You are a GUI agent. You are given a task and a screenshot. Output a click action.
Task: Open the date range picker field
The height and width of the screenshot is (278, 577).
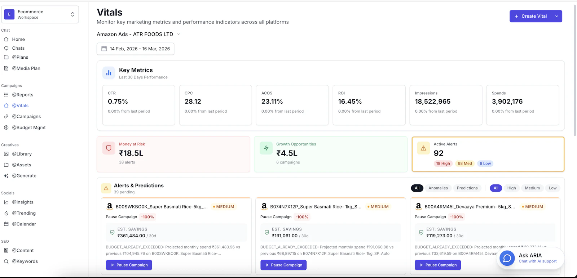[x=136, y=49]
